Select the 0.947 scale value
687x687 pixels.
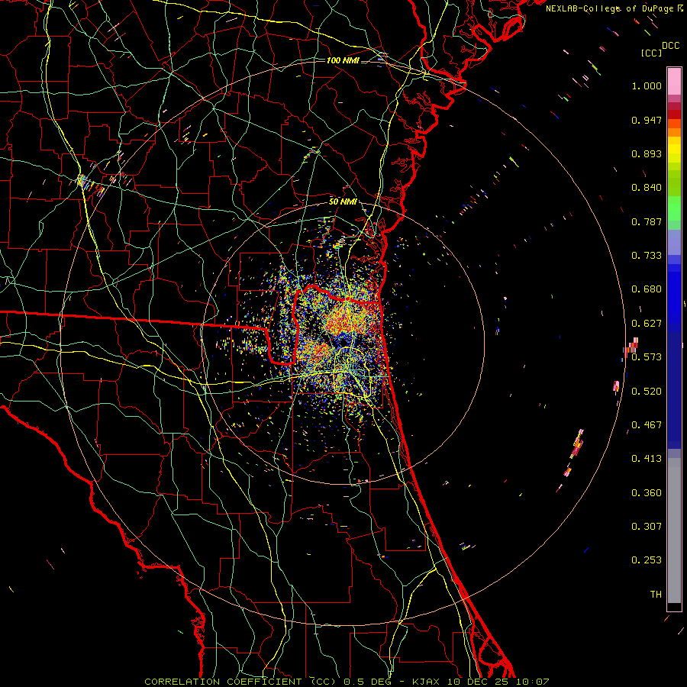coord(647,120)
